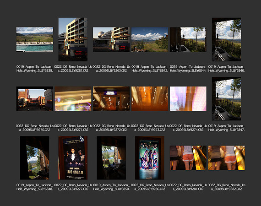Click the Sirens poster thumbnail 5L8Y9280
Image resolution: width=261 pixels, height=206 pixels.
tap(150, 158)
